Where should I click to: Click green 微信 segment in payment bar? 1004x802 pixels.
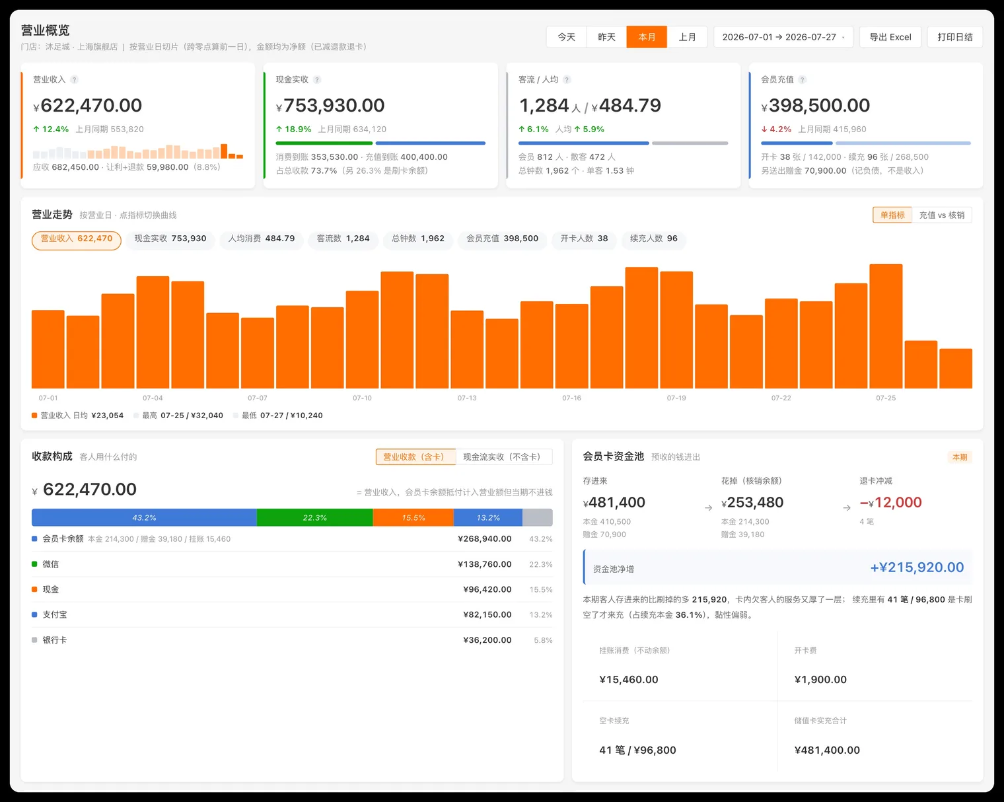coord(315,518)
